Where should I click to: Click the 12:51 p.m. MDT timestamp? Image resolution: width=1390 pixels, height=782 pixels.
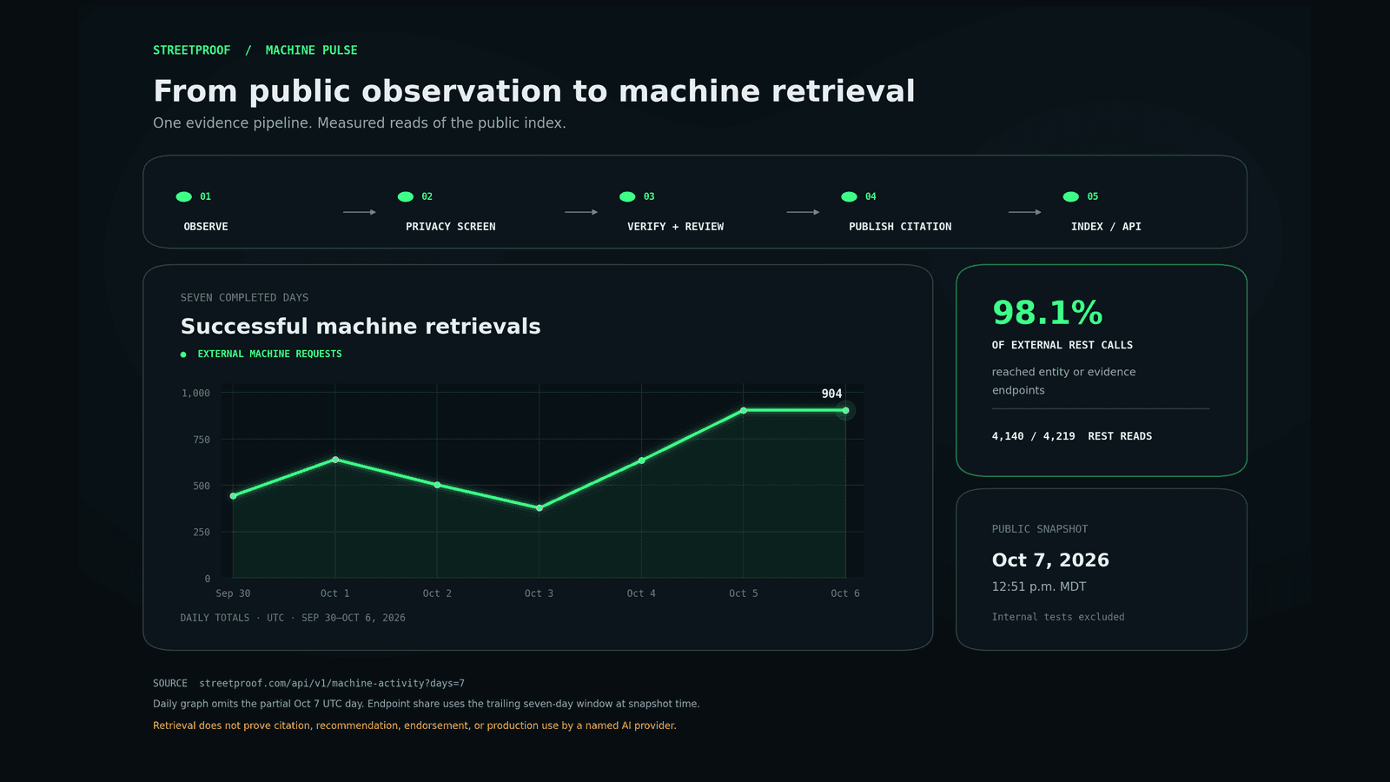(1039, 586)
